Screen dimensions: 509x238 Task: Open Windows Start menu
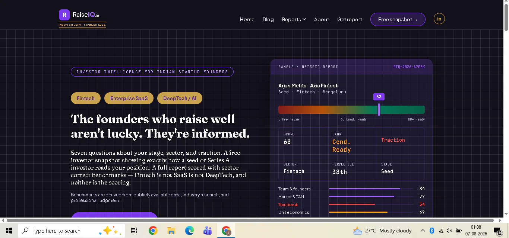point(9,231)
